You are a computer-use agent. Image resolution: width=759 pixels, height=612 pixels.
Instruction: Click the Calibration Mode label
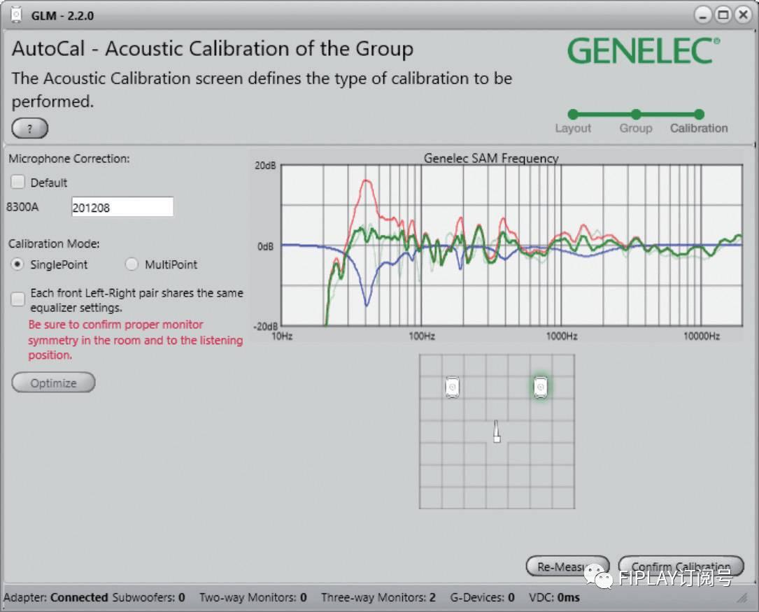point(54,243)
